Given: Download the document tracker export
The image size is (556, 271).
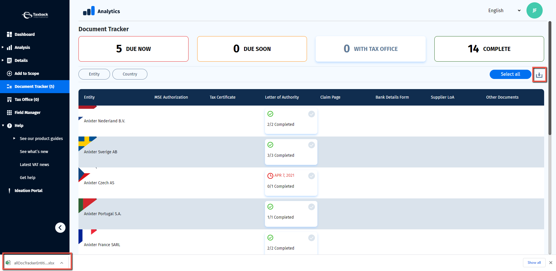Looking at the screenshot, I should point(539,75).
